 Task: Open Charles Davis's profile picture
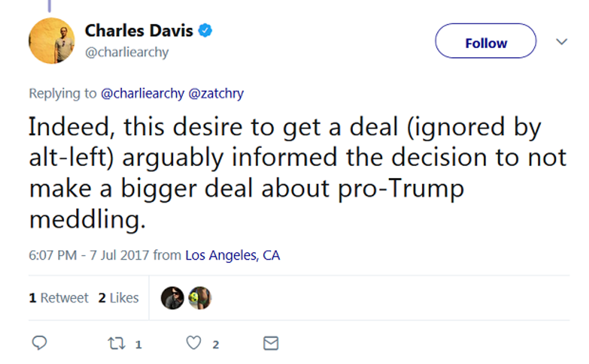point(51,41)
